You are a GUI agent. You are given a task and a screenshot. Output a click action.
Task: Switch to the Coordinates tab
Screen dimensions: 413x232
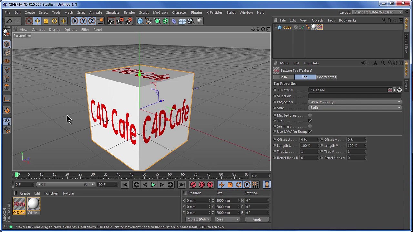tap(327, 77)
